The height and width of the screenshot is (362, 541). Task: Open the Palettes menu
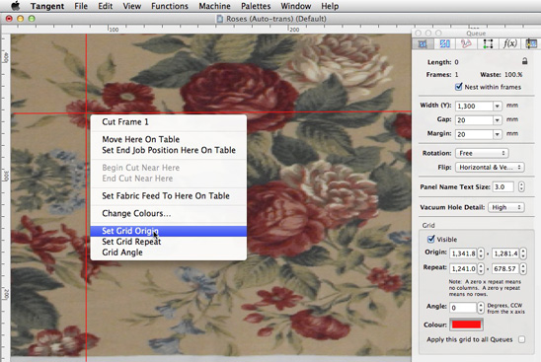[256, 6]
